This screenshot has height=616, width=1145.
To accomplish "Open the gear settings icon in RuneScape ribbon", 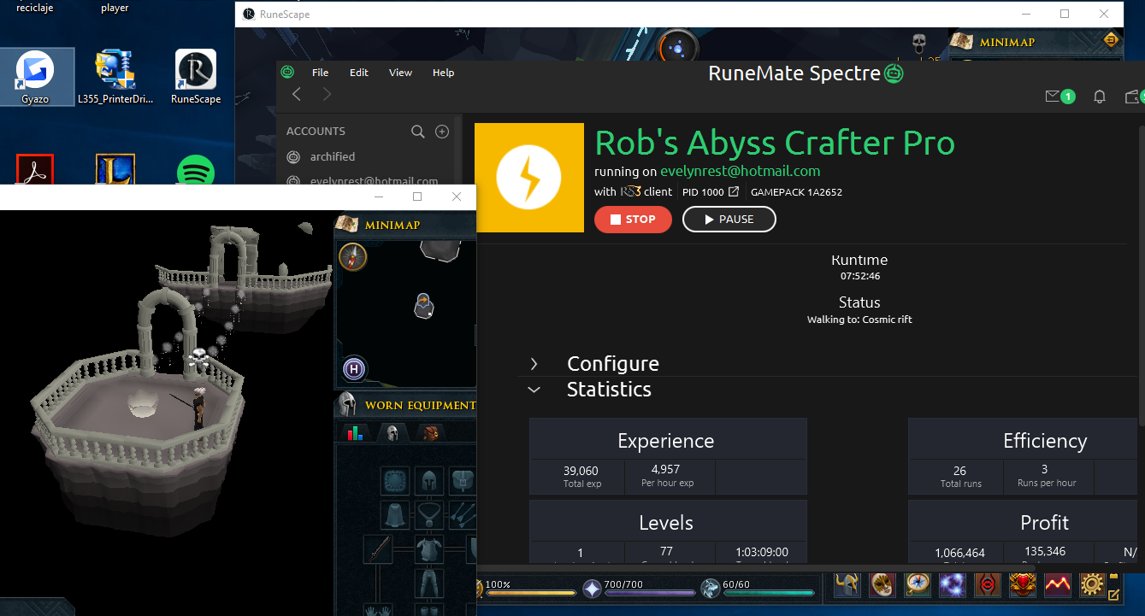I will coord(1091,585).
